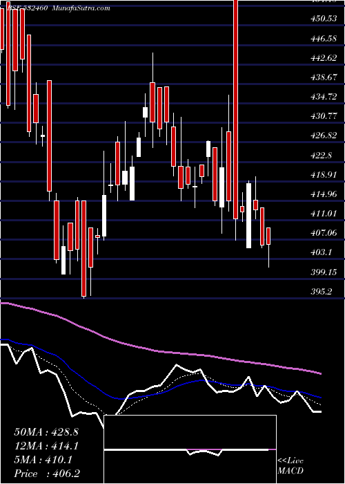Click the 418.91 price axis label
The height and width of the screenshot is (484, 345).
pyautogui.click(x=324, y=175)
